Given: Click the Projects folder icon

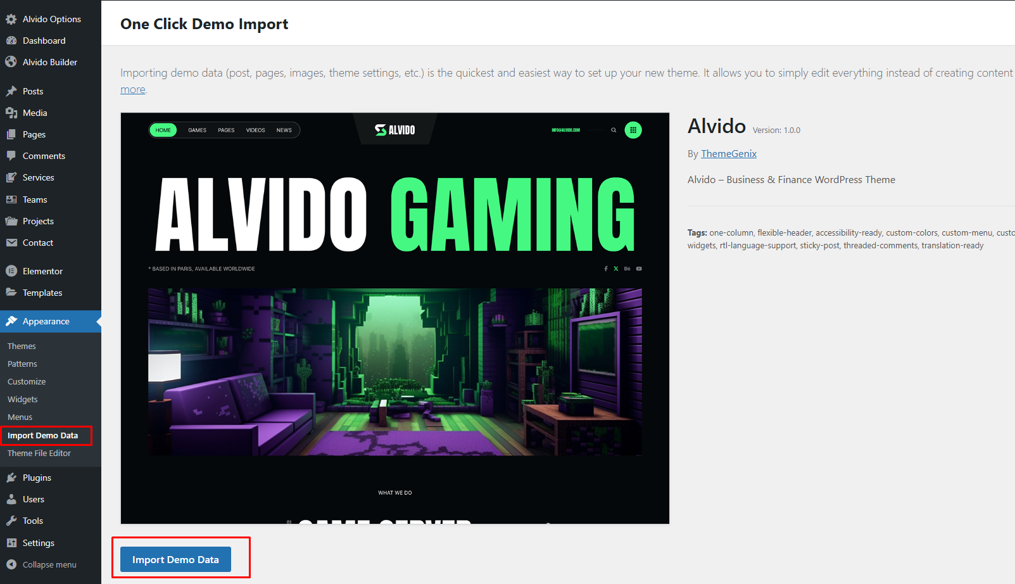Looking at the screenshot, I should (11, 221).
